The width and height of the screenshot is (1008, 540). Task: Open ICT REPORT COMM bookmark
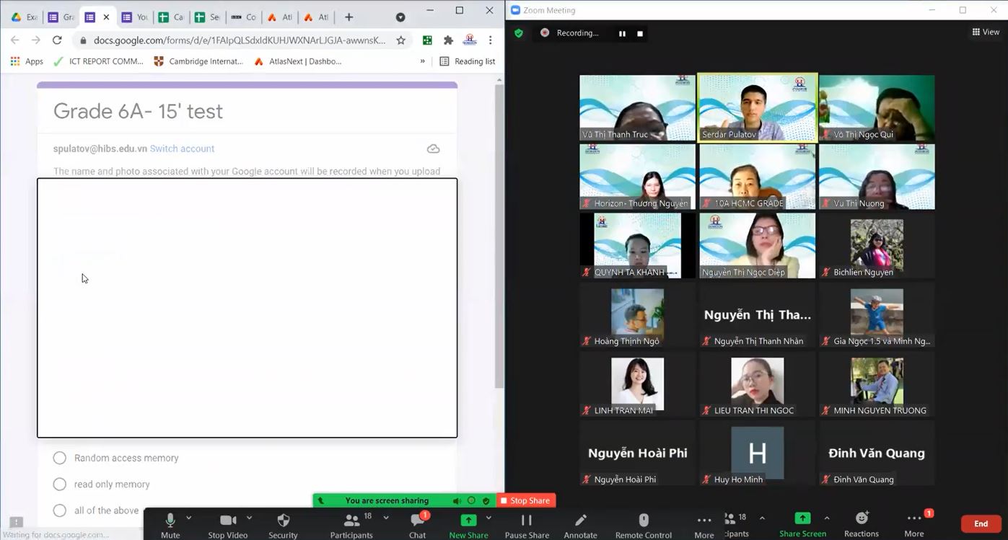coord(99,61)
